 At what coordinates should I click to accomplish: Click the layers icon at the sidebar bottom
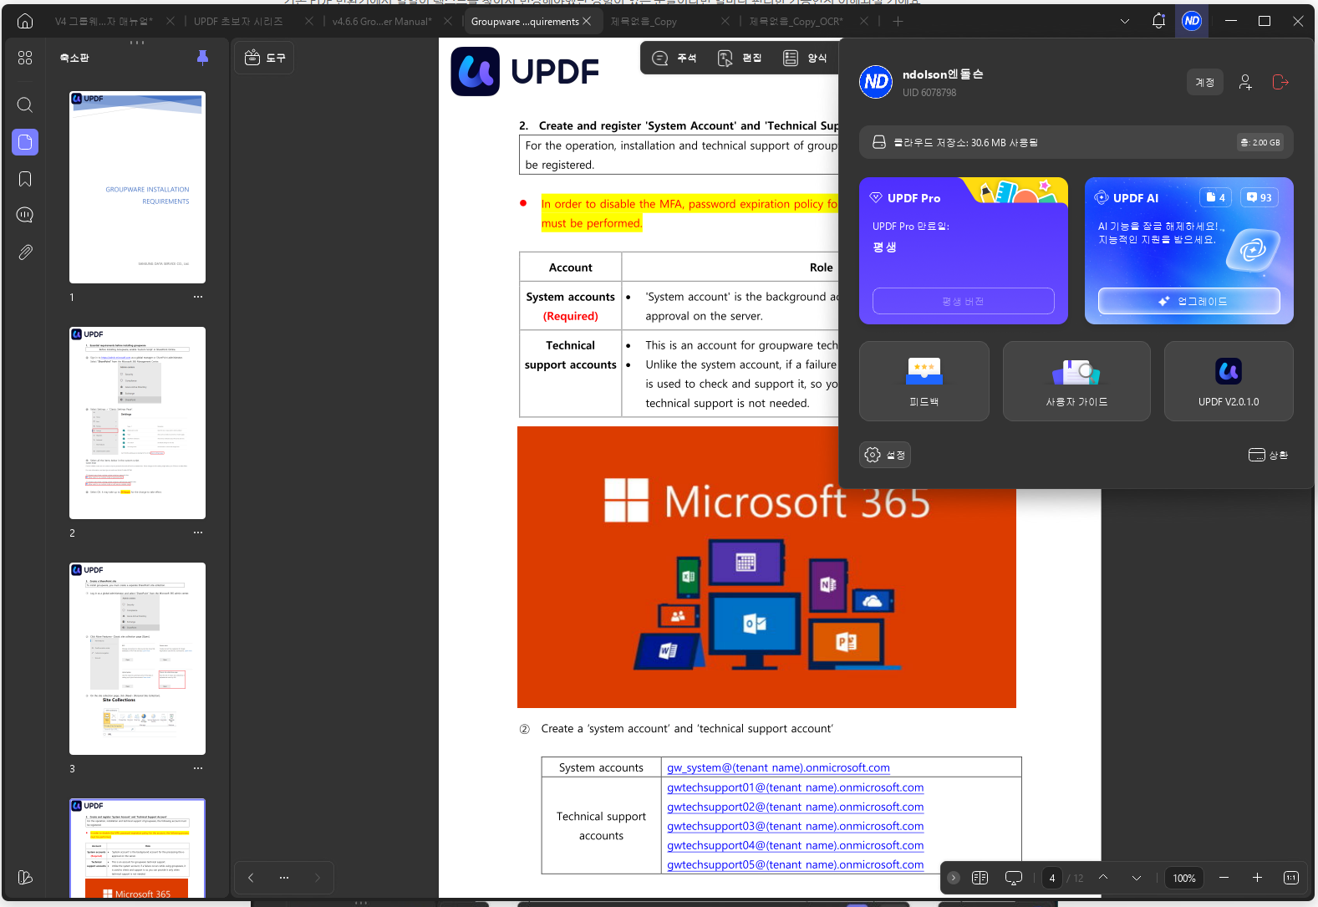coord(25,877)
